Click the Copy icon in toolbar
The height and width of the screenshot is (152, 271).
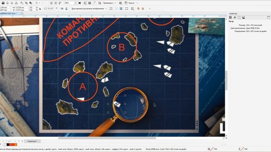(26, 3)
